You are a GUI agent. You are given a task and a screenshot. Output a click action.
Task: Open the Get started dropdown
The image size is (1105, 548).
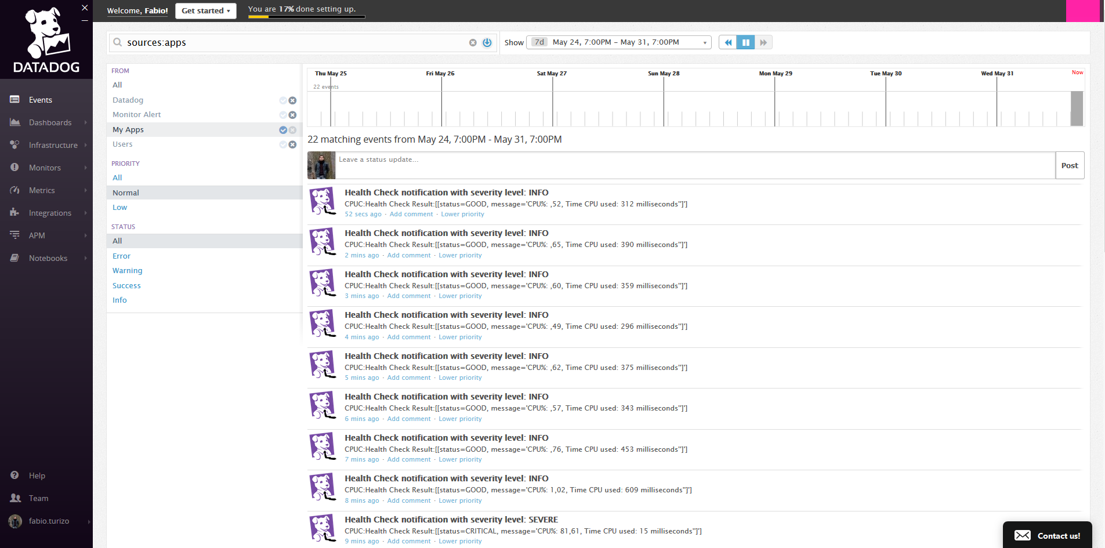click(205, 10)
